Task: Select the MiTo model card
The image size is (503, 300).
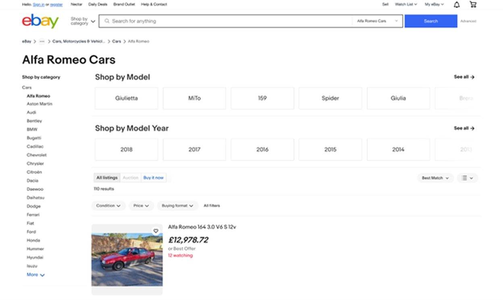Action: [194, 98]
